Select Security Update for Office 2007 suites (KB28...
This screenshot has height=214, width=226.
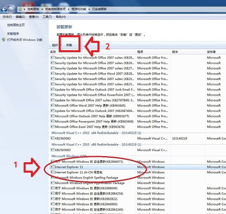point(138,57)
